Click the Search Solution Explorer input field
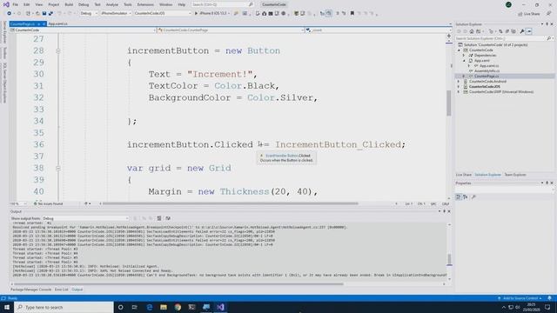The width and height of the screenshot is (557, 313). point(501,38)
